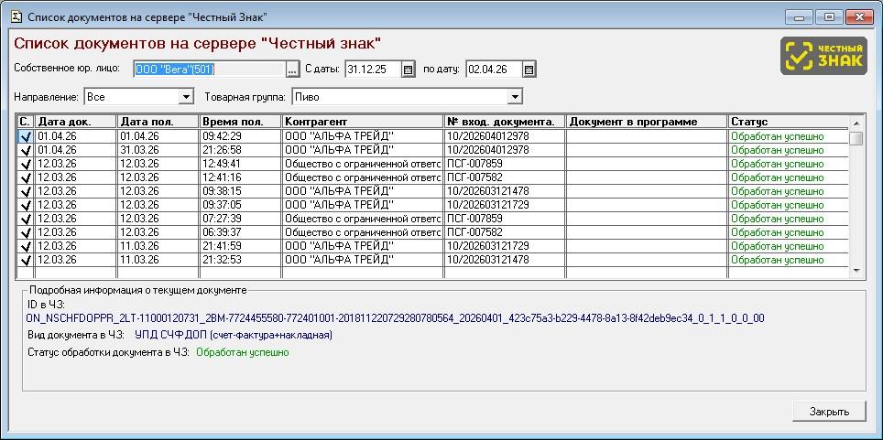Select document number in row 12:49:41

pos(505,164)
